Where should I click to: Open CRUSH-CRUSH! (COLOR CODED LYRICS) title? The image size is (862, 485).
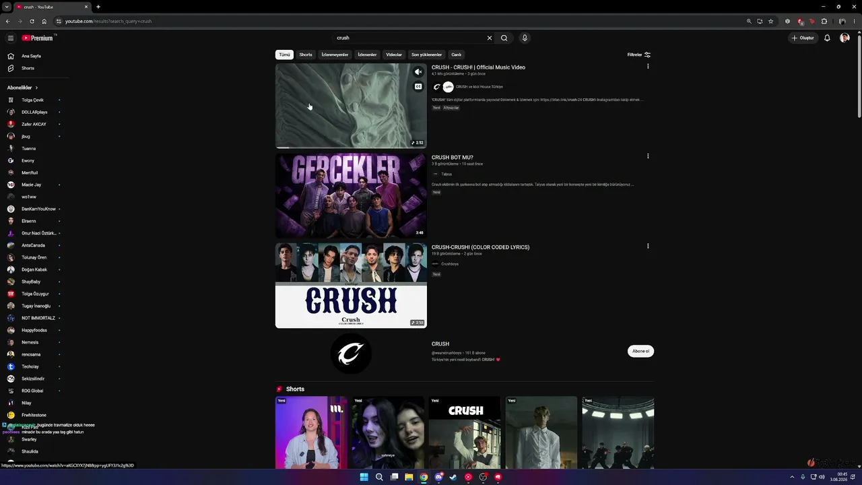point(481,247)
